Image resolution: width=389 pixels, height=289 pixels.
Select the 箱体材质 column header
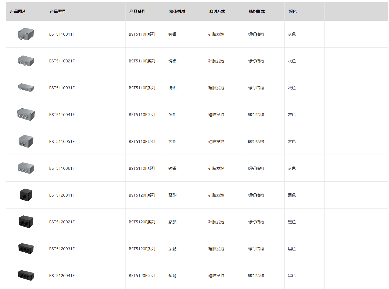coord(177,11)
